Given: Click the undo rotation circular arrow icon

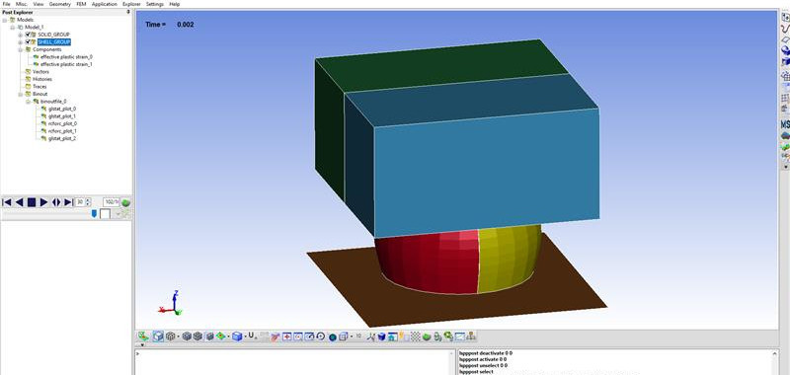Looking at the screenshot, I should click(320, 337).
